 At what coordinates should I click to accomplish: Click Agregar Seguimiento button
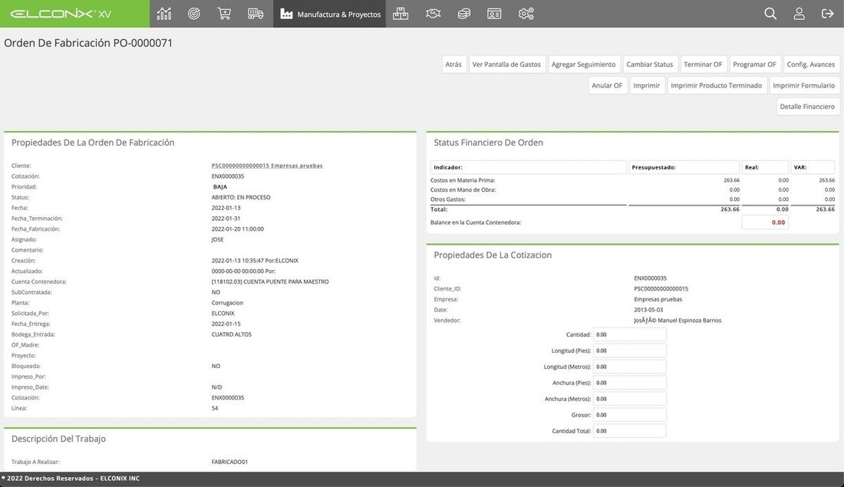pos(583,64)
